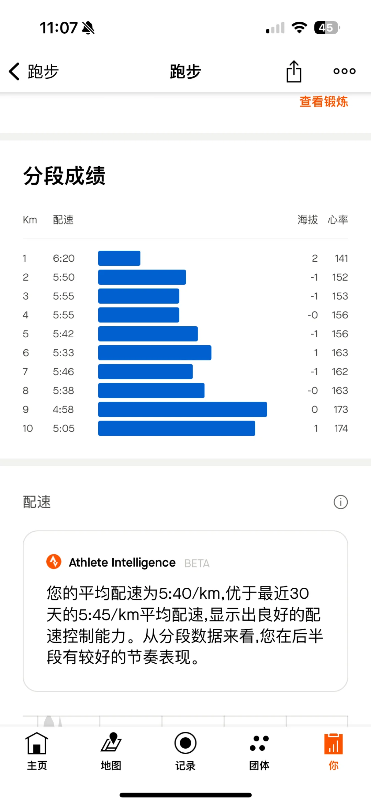Tap the 配速 column header
This screenshot has height=805, width=371.
pos(63,220)
